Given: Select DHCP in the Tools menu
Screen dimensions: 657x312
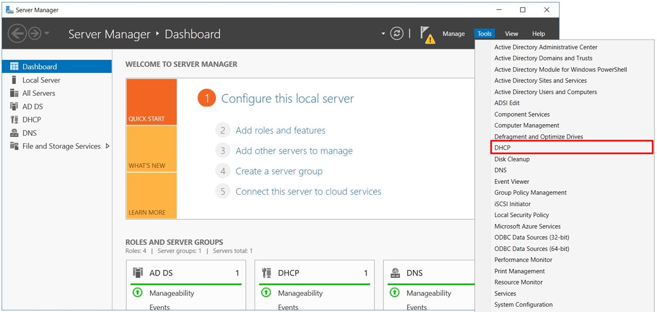Looking at the screenshot, I should 572,148.
